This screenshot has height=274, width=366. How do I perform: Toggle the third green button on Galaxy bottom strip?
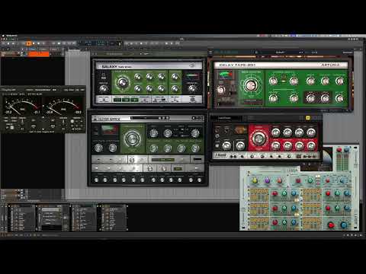pyautogui.click(x=134, y=100)
